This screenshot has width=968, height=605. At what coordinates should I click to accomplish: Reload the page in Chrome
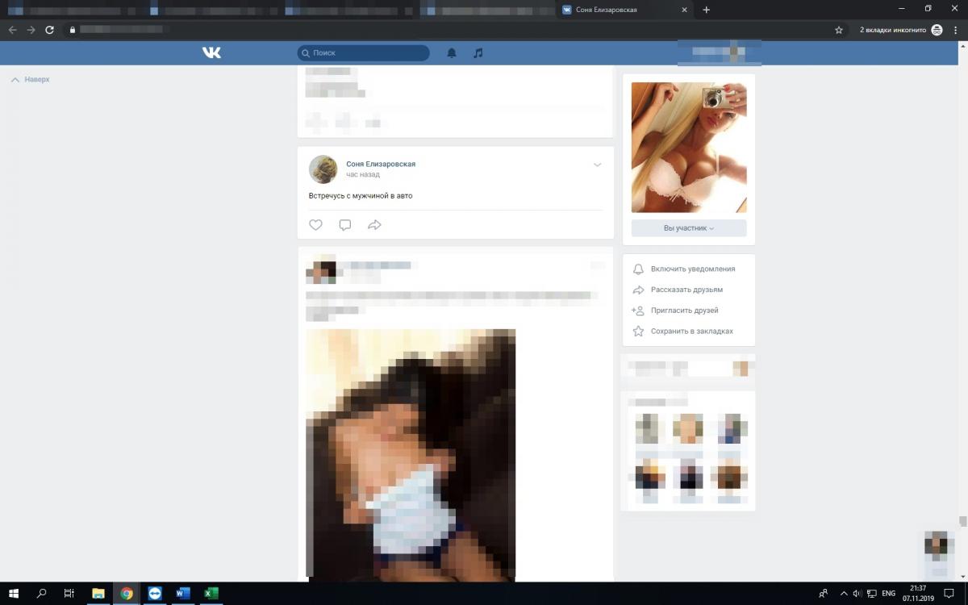pyautogui.click(x=49, y=30)
